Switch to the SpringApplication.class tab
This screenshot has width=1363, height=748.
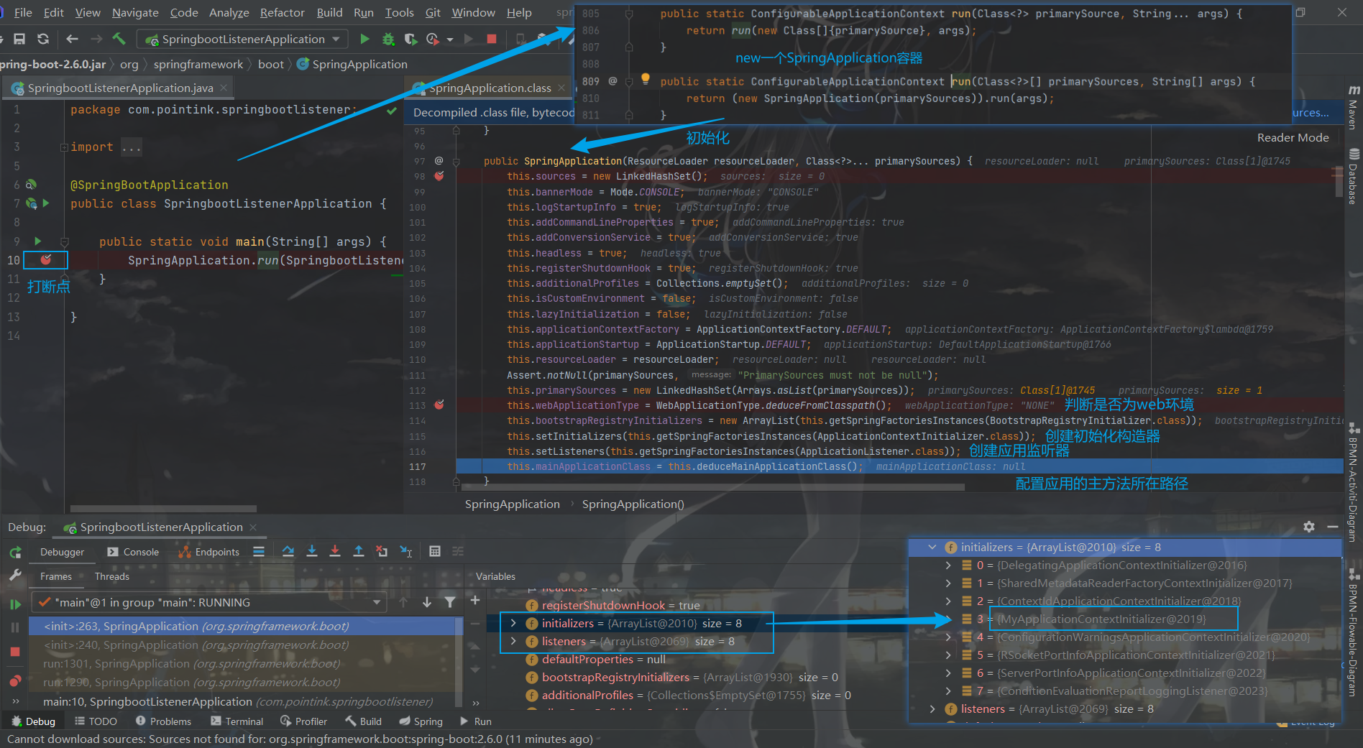point(490,88)
